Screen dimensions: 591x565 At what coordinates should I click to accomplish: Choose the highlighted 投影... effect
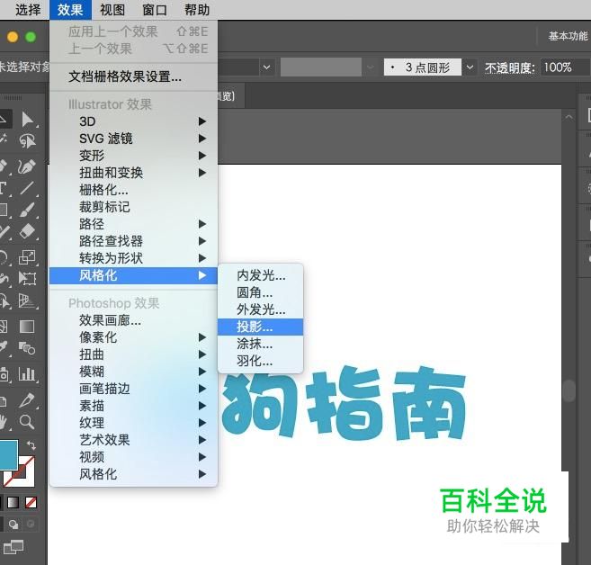(261, 327)
